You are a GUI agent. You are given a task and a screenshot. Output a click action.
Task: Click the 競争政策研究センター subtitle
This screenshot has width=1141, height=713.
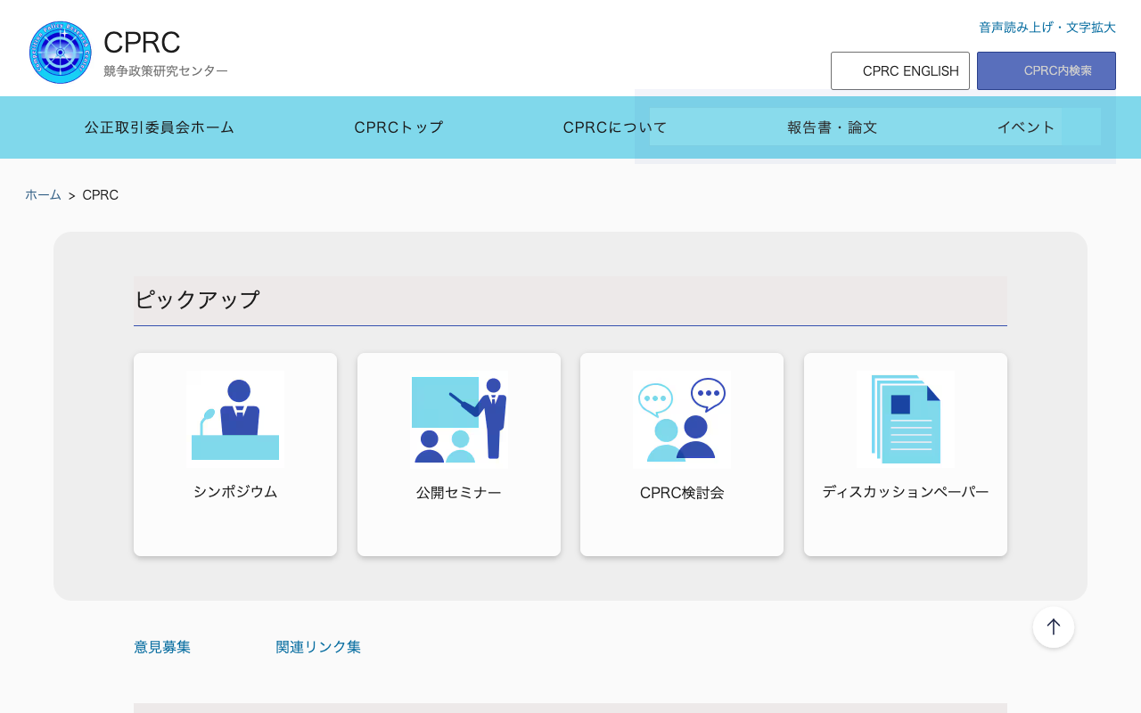pyautogui.click(x=166, y=70)
